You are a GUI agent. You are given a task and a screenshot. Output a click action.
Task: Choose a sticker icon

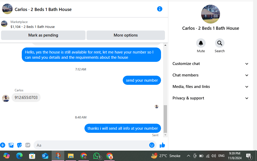(x=19, y=145)
